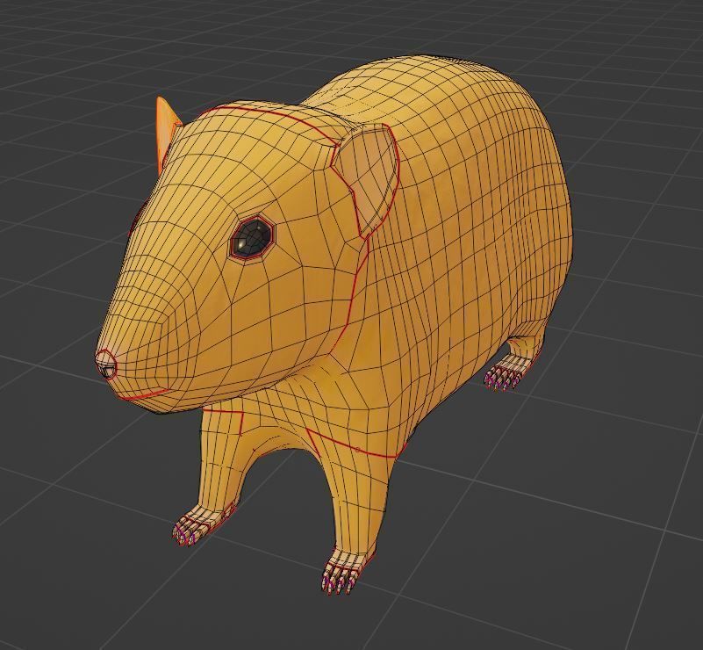Select the bright orange ear behind the head
Screen dimensions: 703x650
point(167,133)
